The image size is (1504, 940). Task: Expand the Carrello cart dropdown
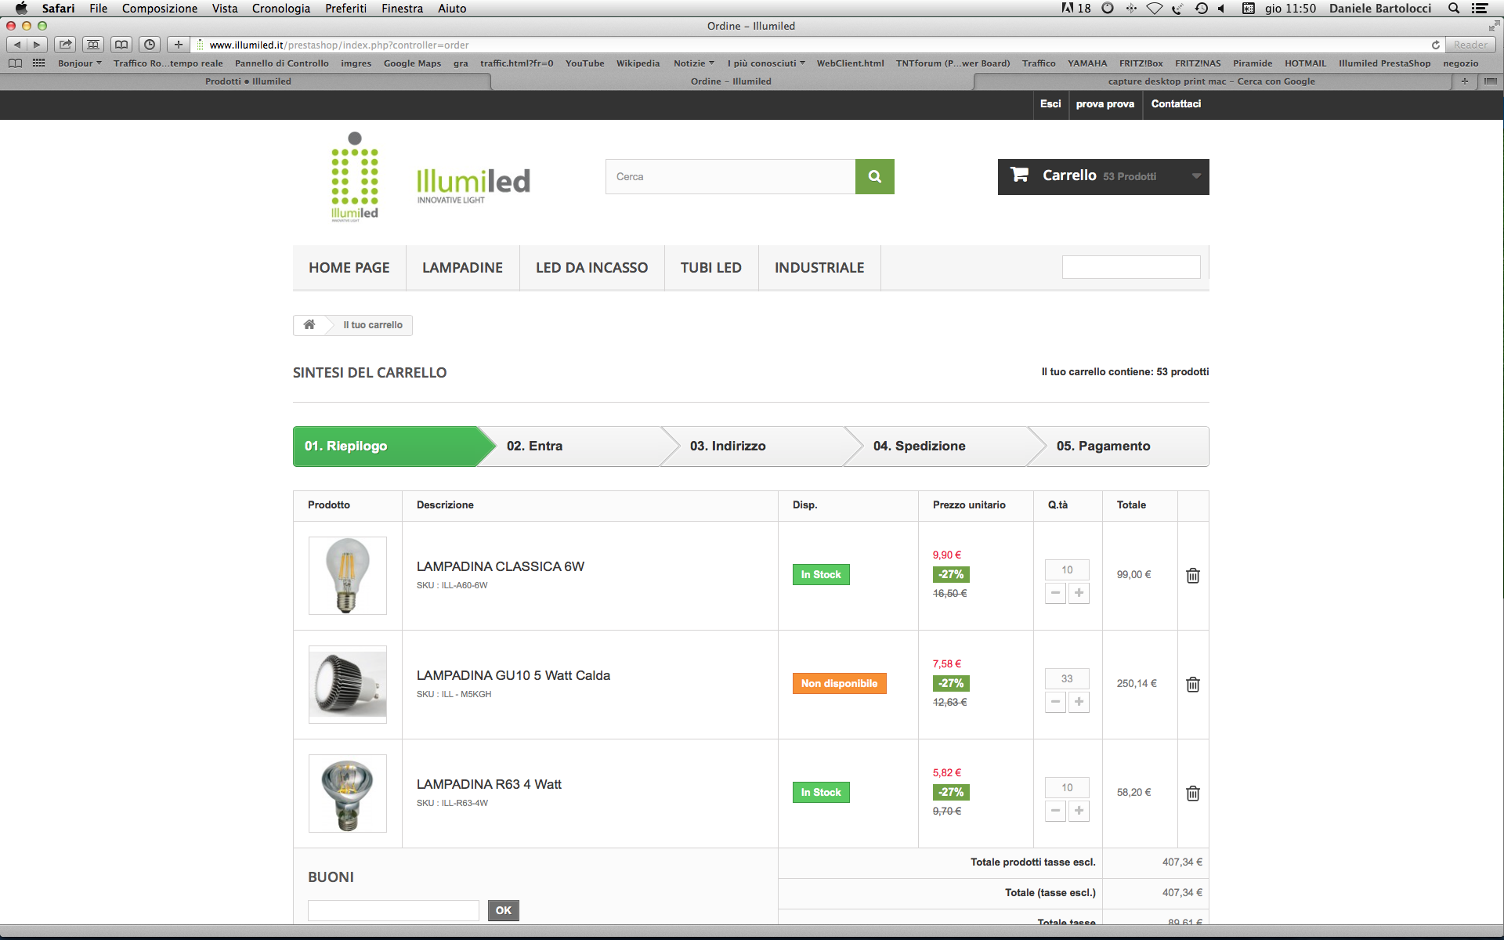(1195, 176)
